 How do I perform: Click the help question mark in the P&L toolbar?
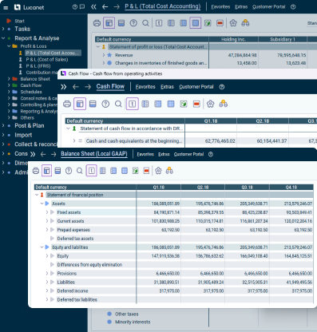(133, 23)
